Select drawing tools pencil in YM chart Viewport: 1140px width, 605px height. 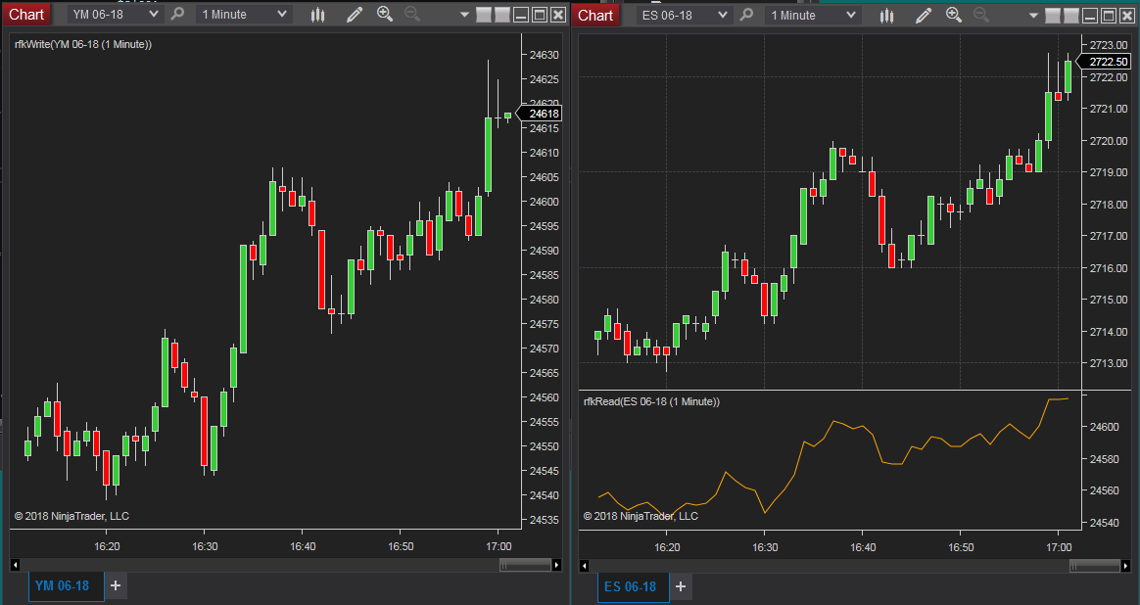pyautogui.click(x=355, y=15)
